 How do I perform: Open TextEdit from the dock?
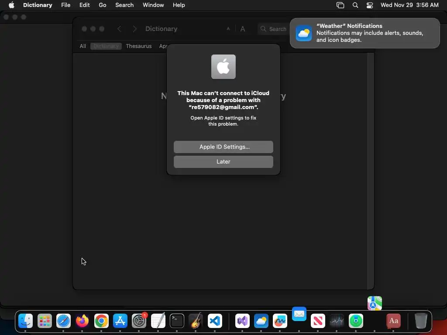(158, 321)
